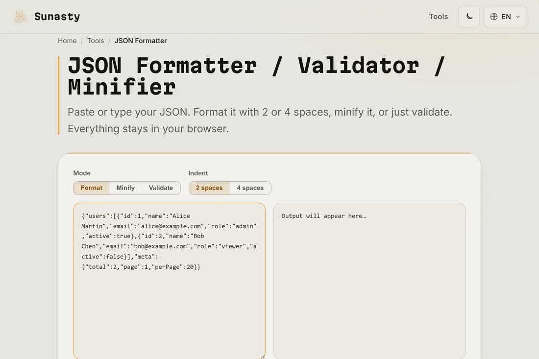Screen dimensions: 539x359
Task: Click the Sunasty cat logo icon
Action: click(x=20, y=17)
